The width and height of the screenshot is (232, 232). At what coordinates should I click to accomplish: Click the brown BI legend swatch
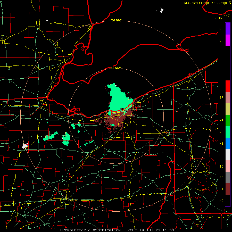228,189
